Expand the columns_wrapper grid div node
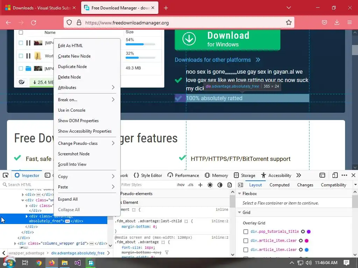 tap(15, 243)
